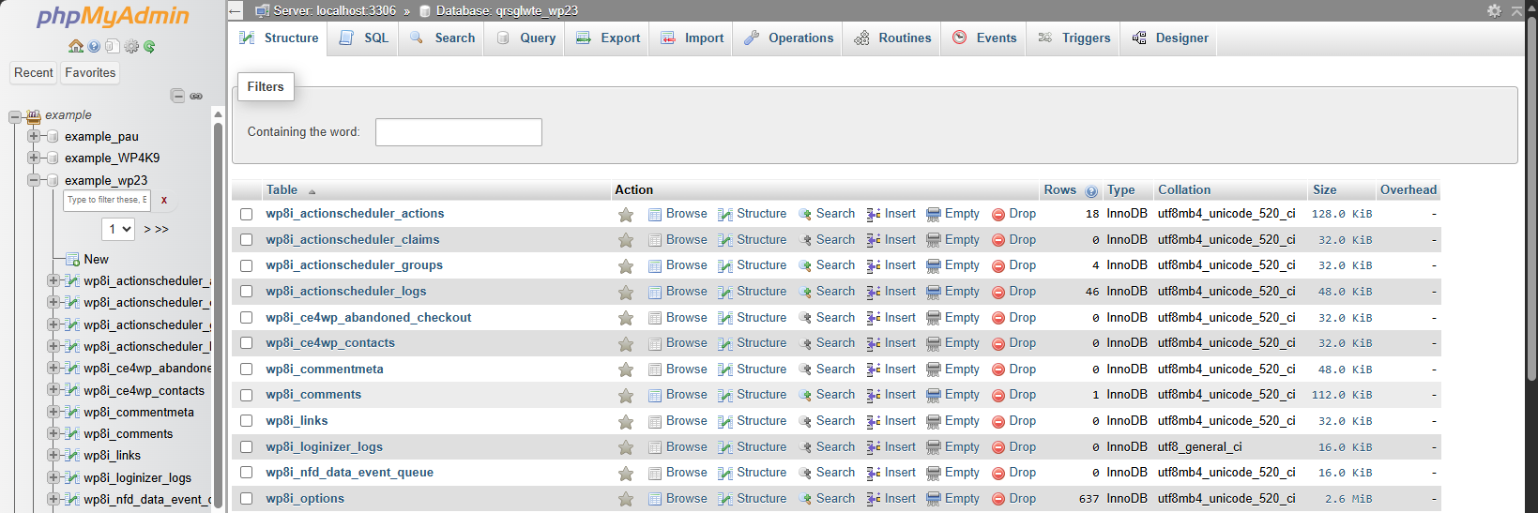Click the sidebar 'Type to filter these' field

point(107,200)
